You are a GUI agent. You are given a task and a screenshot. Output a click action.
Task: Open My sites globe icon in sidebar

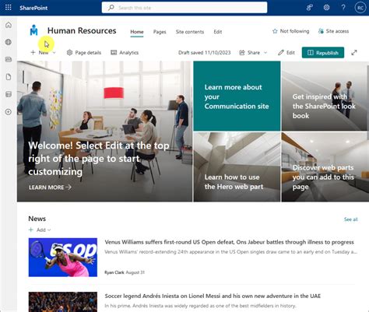coord(9,42)
